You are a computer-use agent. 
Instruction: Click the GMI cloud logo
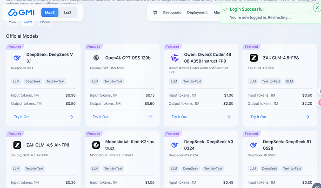click(x=21, y=13)
